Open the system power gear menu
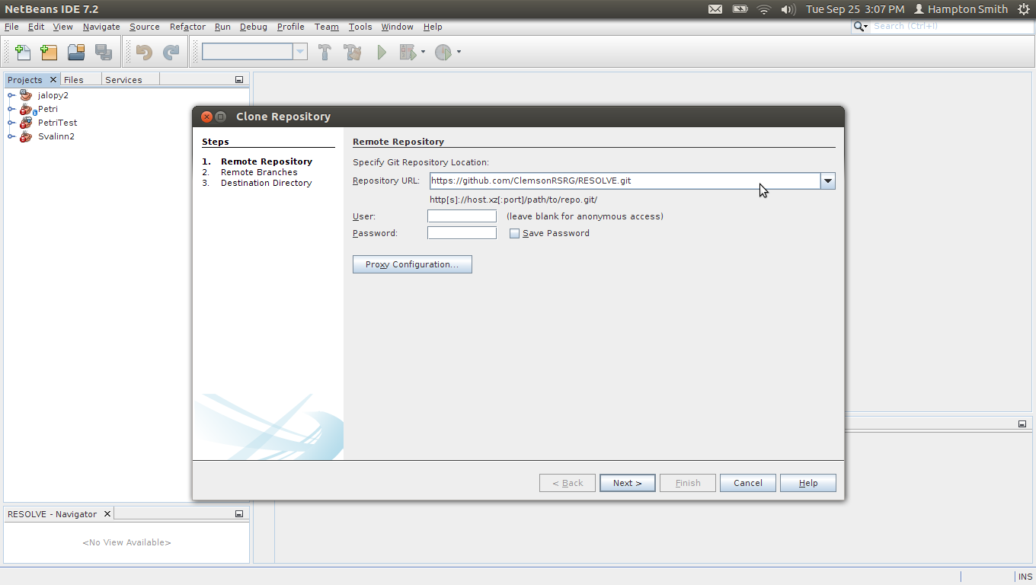This screenshot has height=585, width=1036. [1023, 9]
